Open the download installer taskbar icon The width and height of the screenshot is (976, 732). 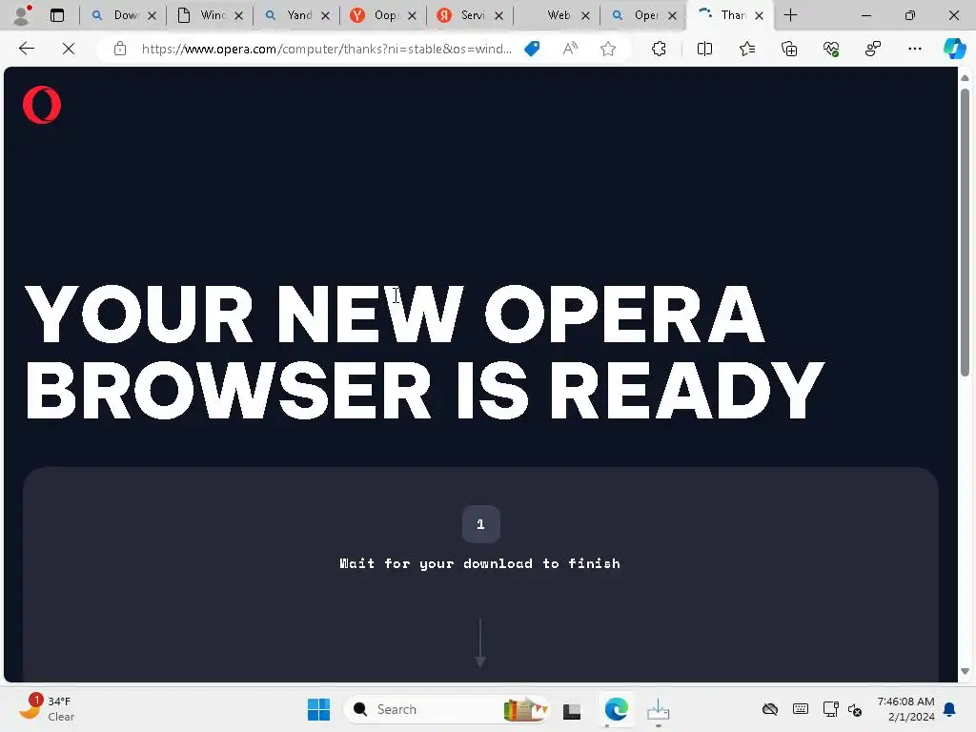pyautogui.click(x=658, y=709)
